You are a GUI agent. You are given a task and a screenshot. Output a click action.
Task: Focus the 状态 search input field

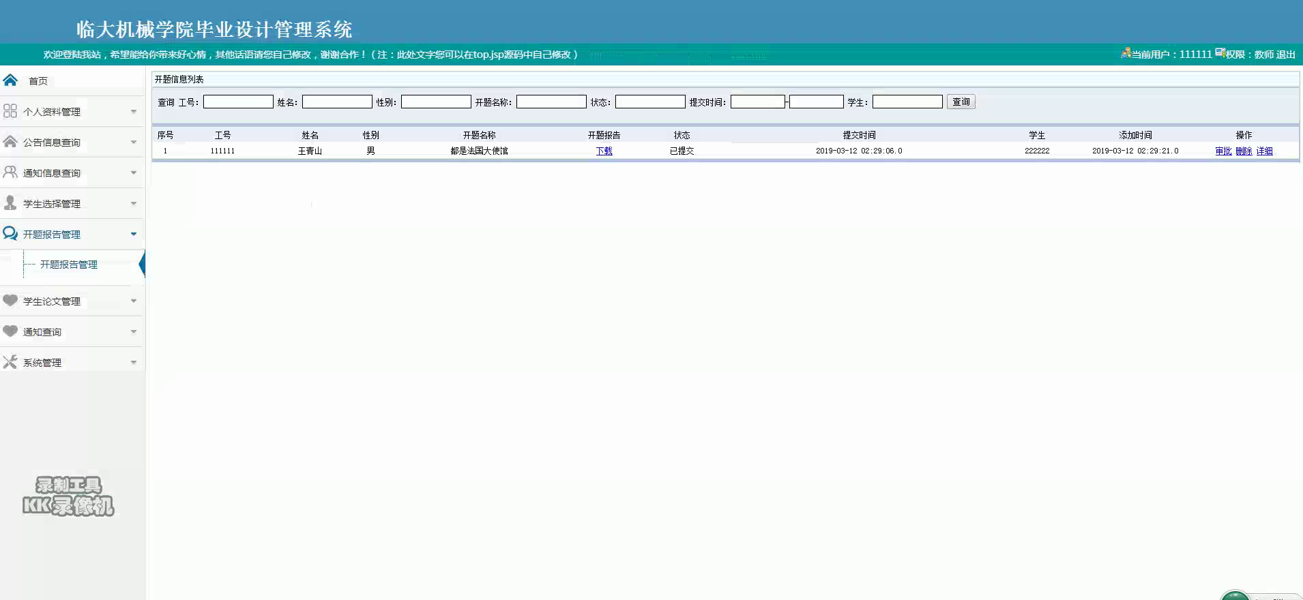[x=650, y=102]
